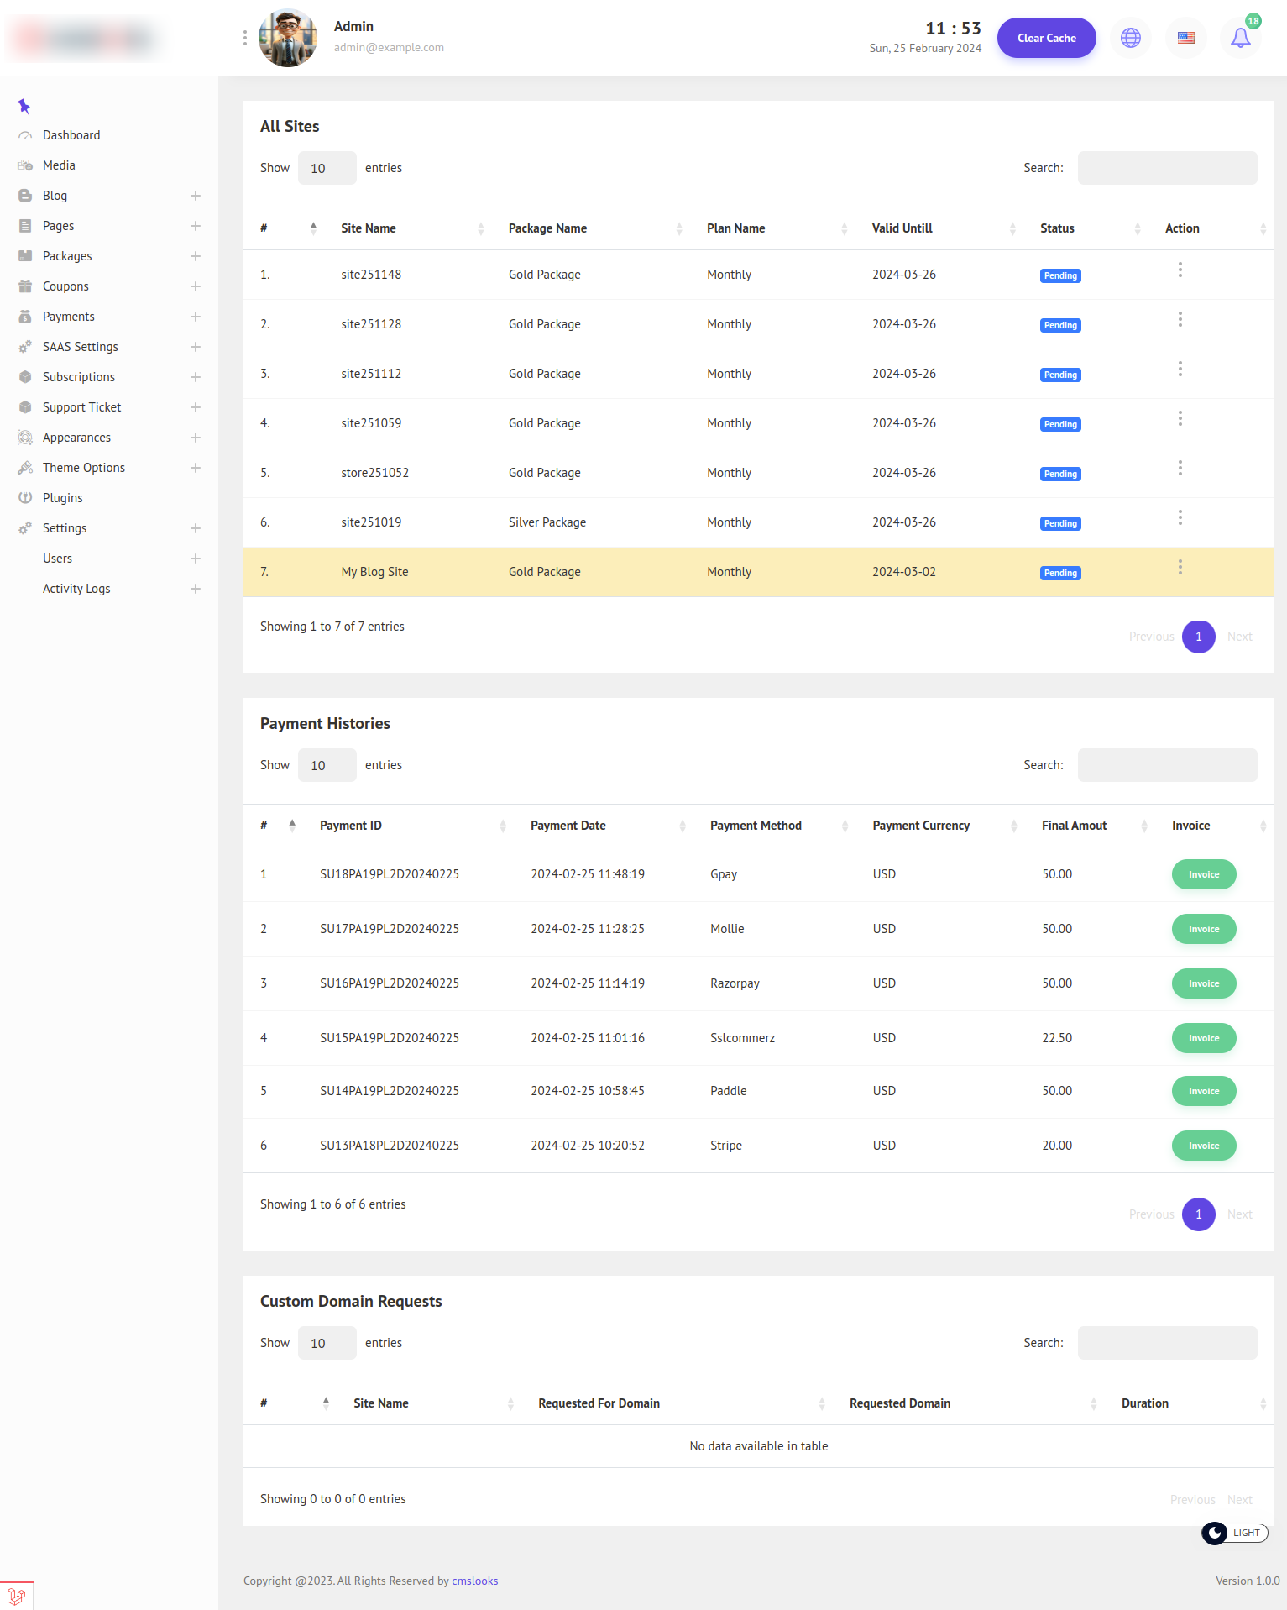Click three-dot menu beside admin avatar

coord(244,38)
